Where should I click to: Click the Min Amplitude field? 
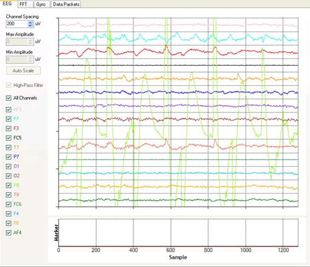tap(16, 60)
